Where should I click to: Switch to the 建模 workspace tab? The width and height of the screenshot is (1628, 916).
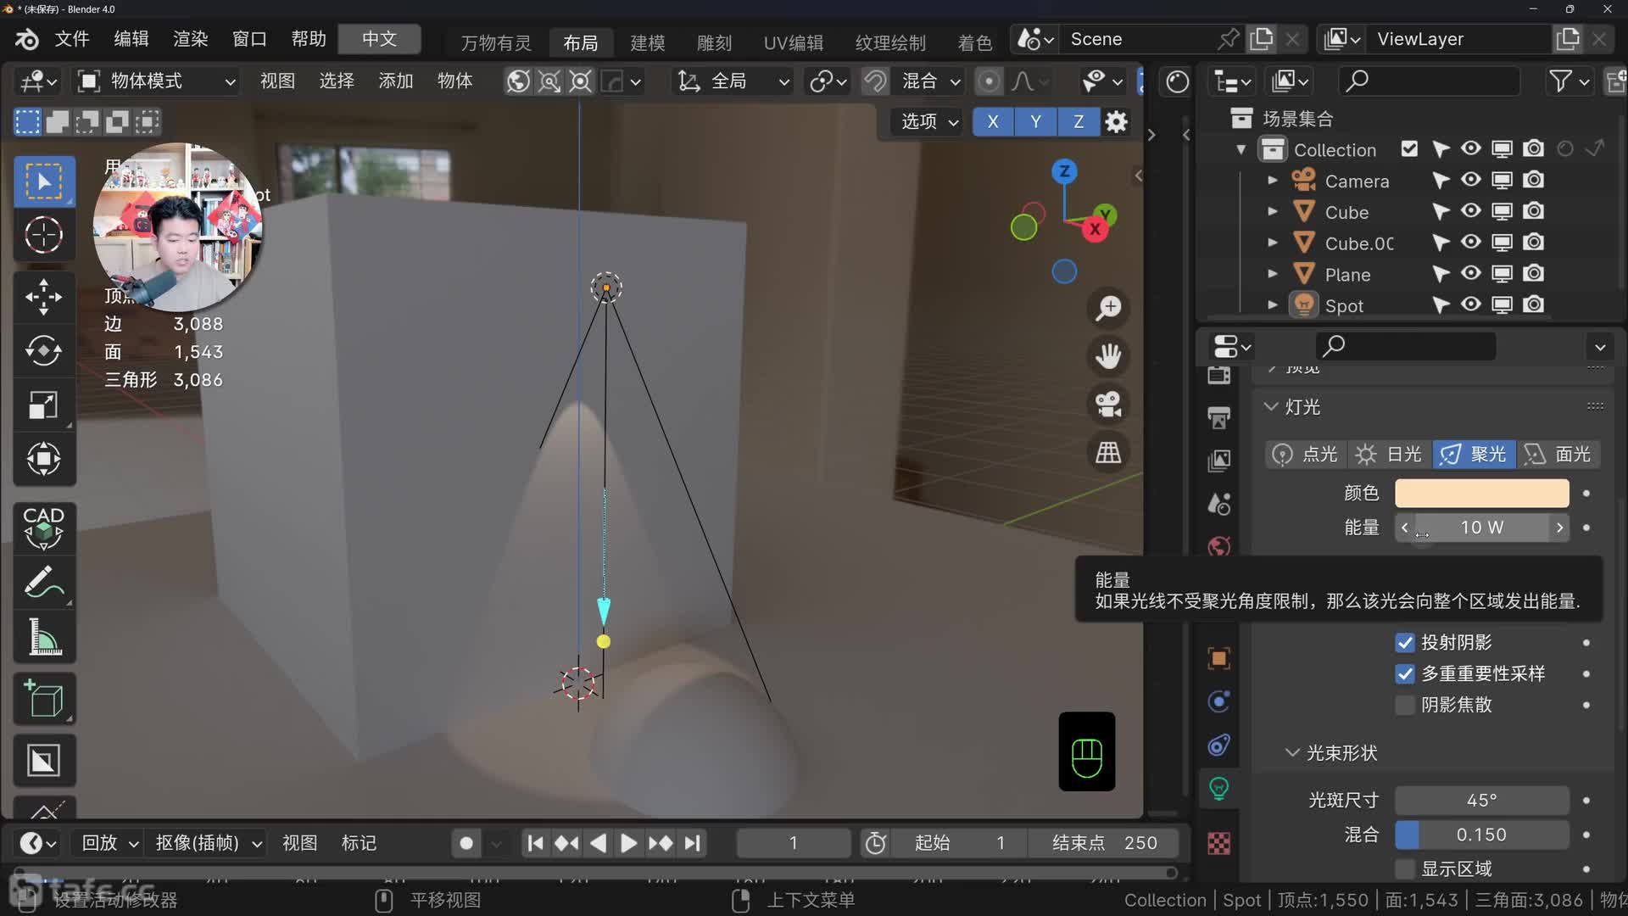point(647,42)
